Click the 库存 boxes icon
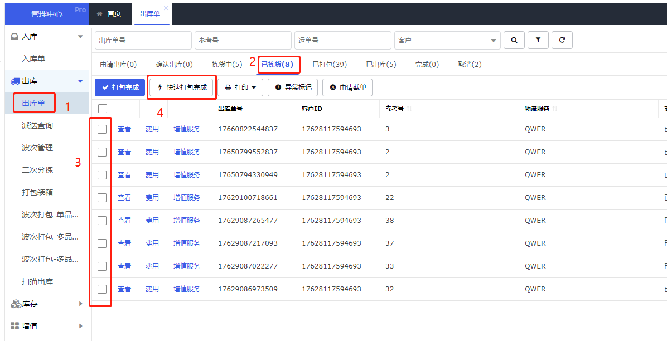The height and width of the screenshot is (341, 667). tap(15, 304)
